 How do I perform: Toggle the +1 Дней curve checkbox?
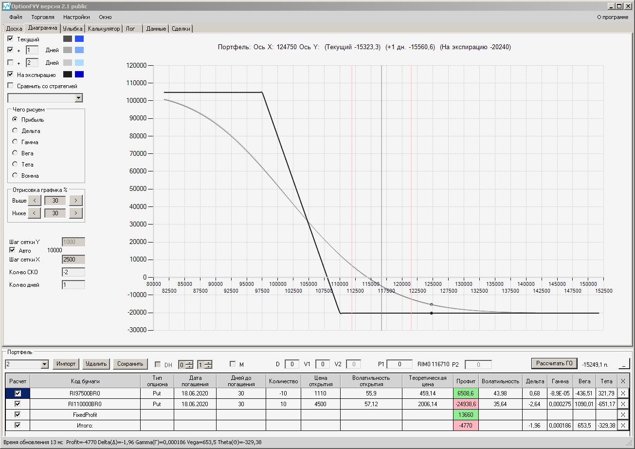tap(11, 50)
